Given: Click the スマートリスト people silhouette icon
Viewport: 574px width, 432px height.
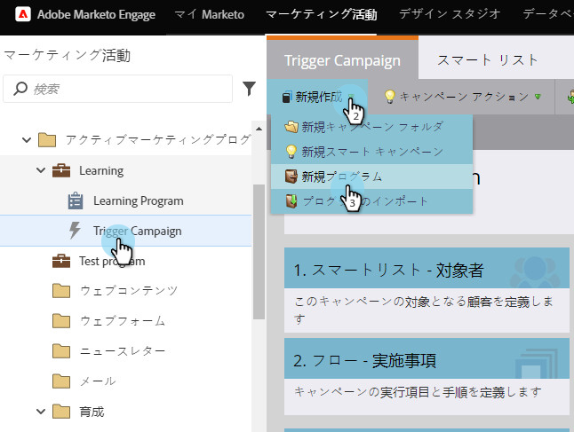Looking at the screenshot, I should tap(535, 272).
